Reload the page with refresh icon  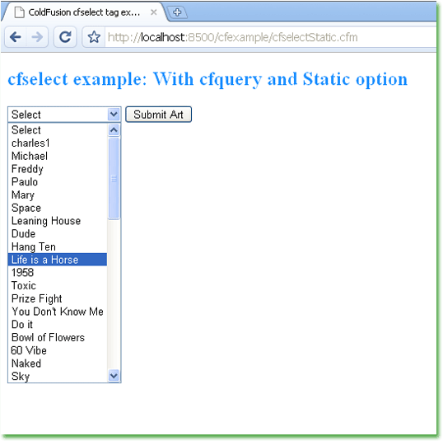coord(65,37)
